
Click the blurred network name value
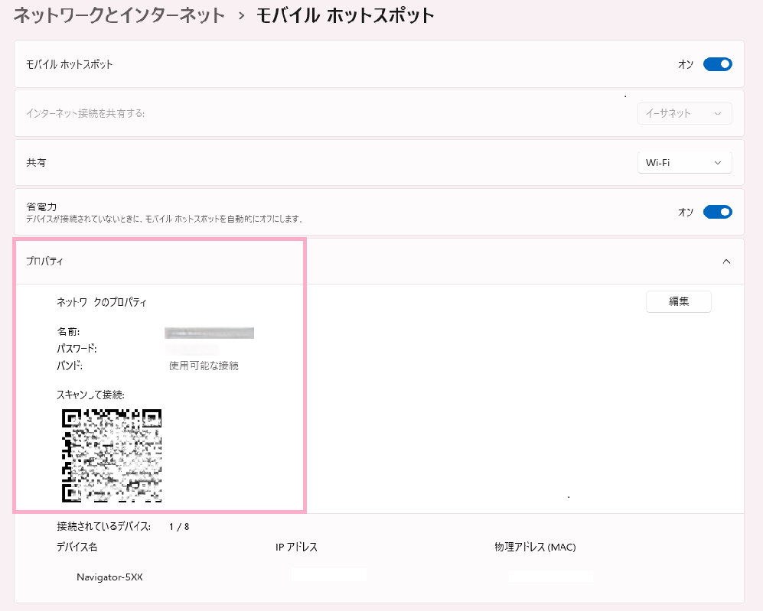click(x=209, y=333)
